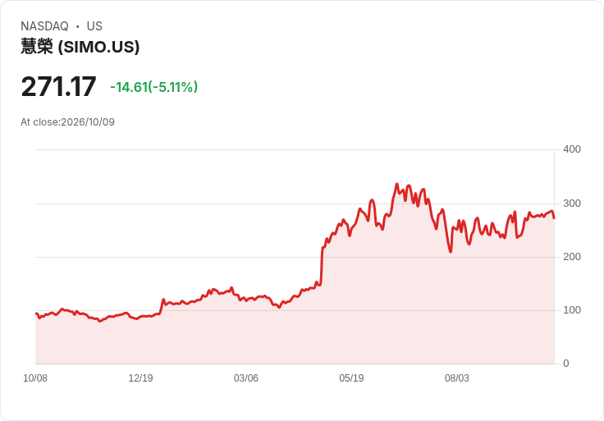Click the 08/03 date axis label
The image size is (604, 421).
[457, 378]
